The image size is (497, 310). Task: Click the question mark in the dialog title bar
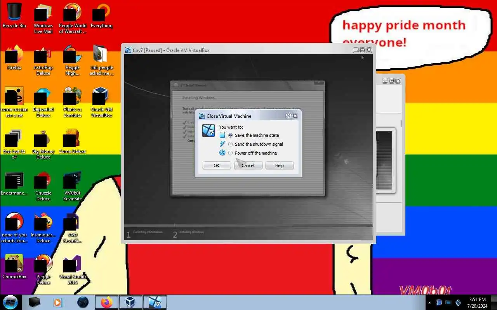(x=288, y=116)
